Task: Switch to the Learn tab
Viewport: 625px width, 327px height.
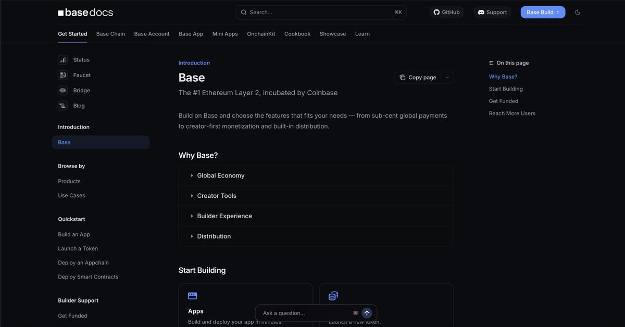Action: [362, 34]
